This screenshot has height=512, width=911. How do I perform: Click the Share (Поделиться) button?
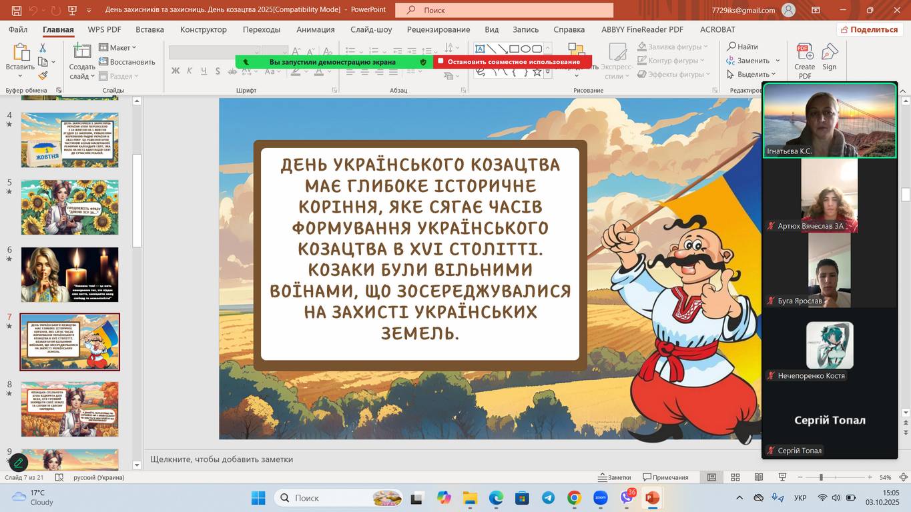[870, 29]
